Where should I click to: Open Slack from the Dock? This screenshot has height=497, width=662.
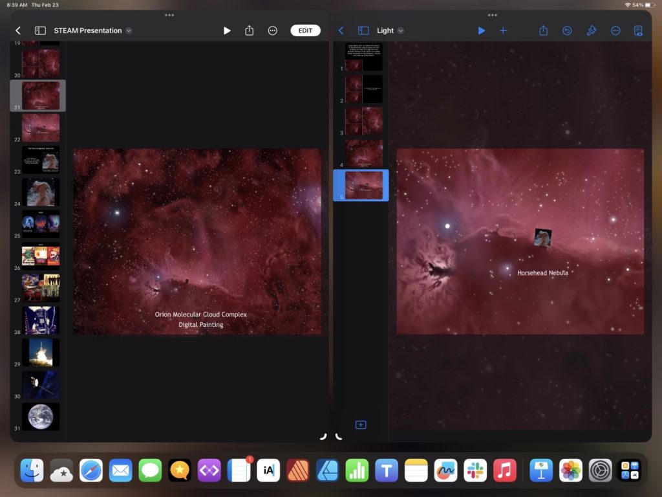[x=476, y=470]
